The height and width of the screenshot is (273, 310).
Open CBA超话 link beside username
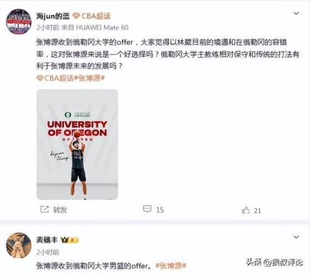point(96,16)
